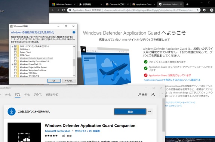This screenshot has height=142, width=215.
Task: Uncheck the SMB Direct checkbox
Action: (15, 49)
